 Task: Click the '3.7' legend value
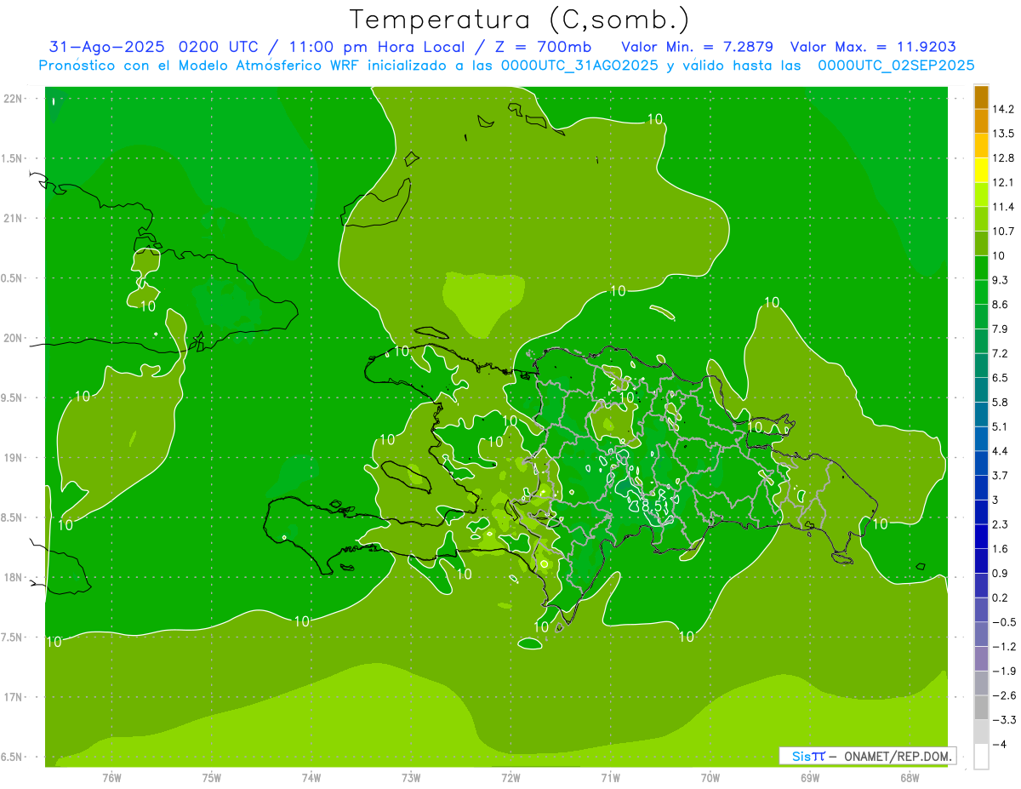point(1001,475)
